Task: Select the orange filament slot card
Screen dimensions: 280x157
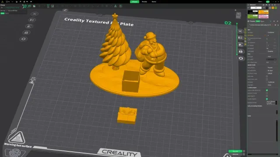Action: click(263, 12)
